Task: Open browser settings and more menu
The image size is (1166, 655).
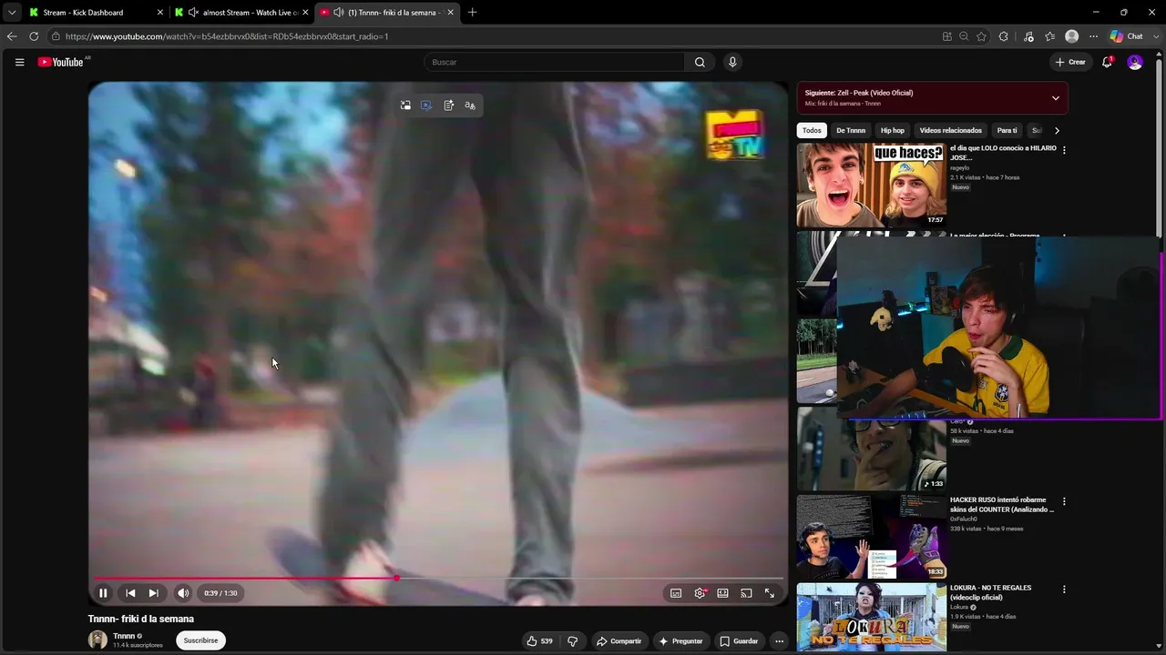Action: (1094, 36)
